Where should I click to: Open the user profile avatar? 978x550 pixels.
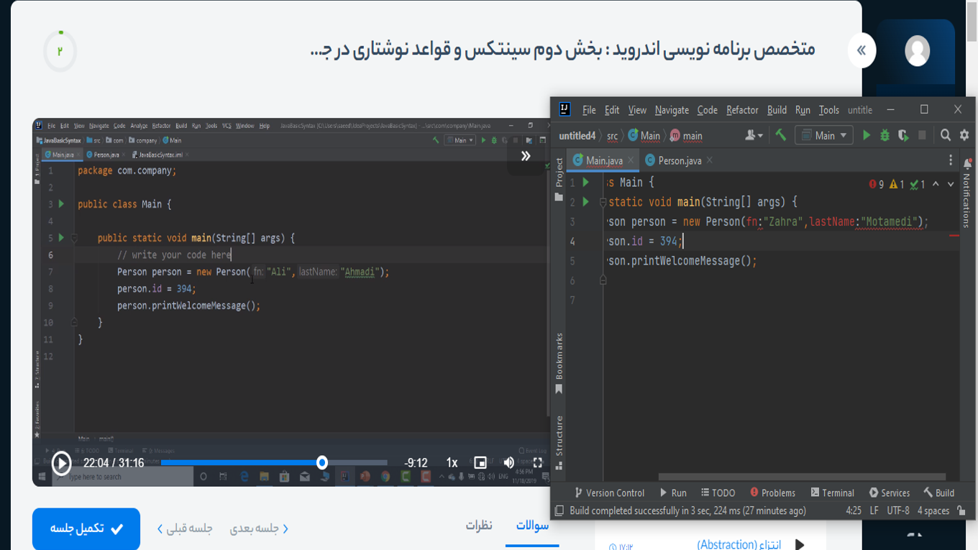click(917, 51)
